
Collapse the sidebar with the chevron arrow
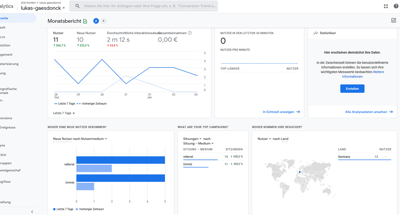coord(32,212)
